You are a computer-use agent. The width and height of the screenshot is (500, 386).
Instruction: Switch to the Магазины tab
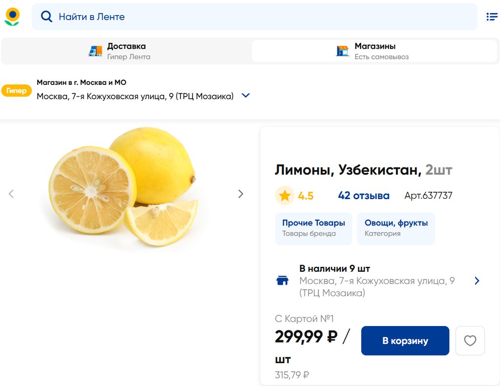(x=375, y=51)
